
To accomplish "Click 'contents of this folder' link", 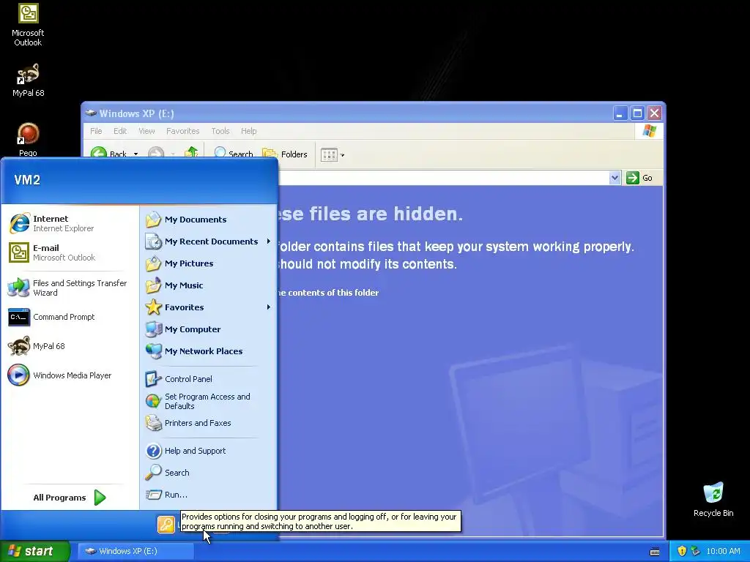I will pos(333,293).
